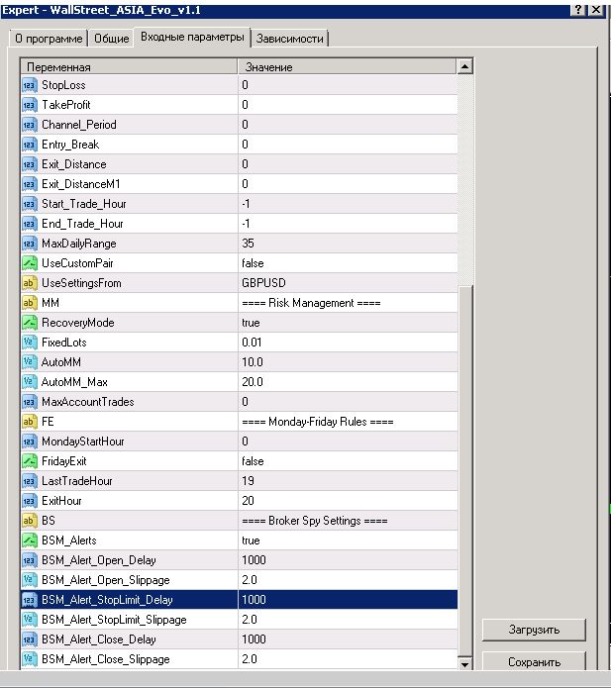
Task: Click the double-type icon for FixedLots
Action: pos(30,343)
